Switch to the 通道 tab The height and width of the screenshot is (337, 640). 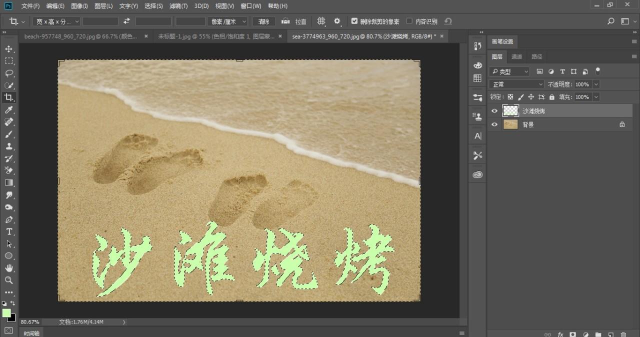(517, 56)
